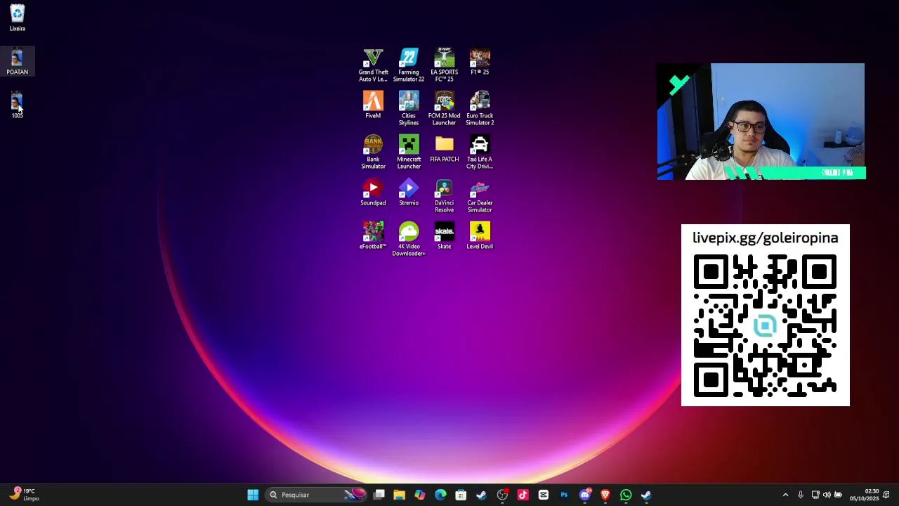Open the Lixeira recycle bin icon

(18, 18)
